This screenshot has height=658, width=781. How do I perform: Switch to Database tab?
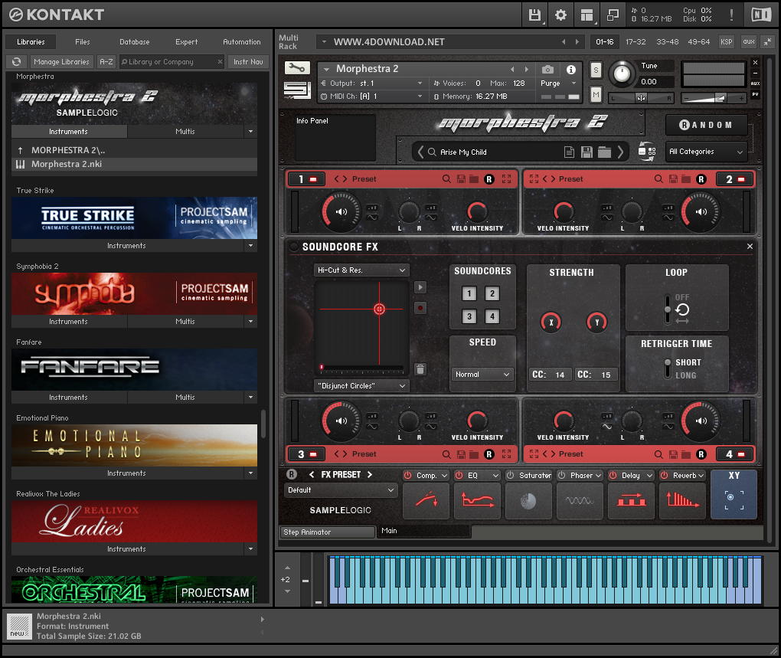[x=135, y=42]
